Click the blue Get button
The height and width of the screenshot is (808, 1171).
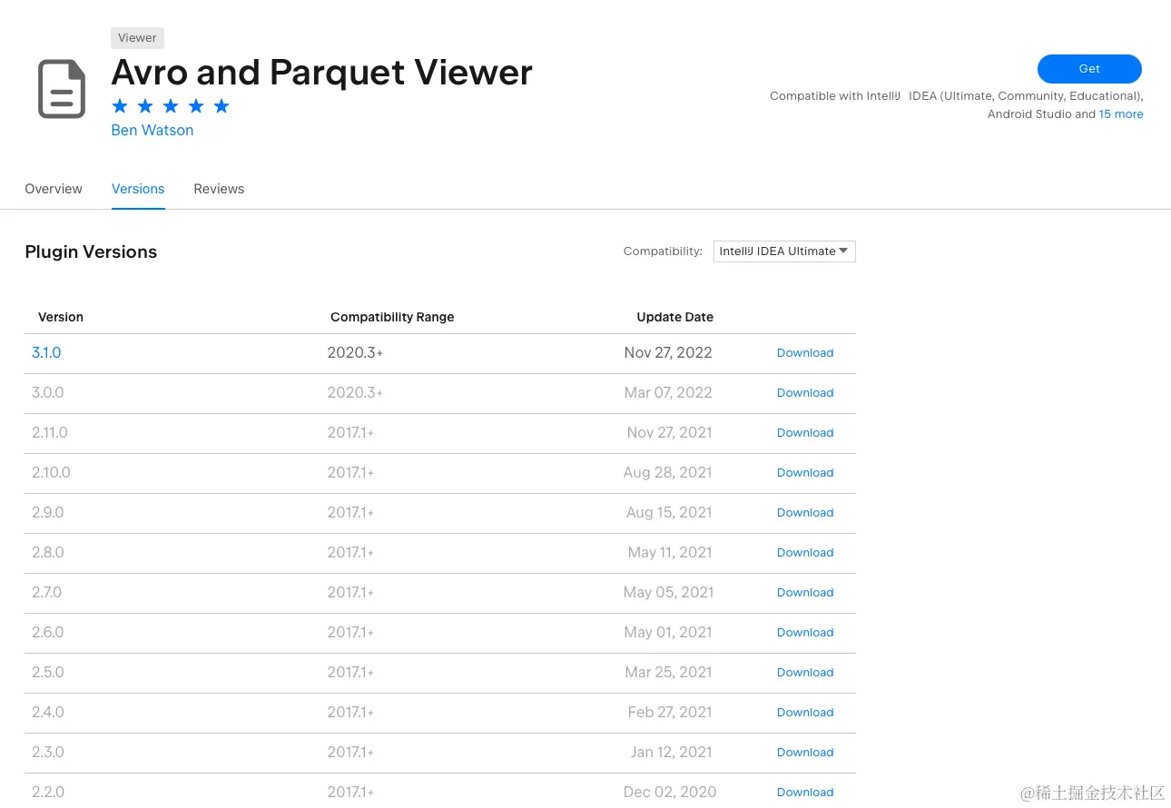1089,69
